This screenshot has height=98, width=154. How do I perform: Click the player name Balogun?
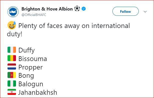(31, 84)
